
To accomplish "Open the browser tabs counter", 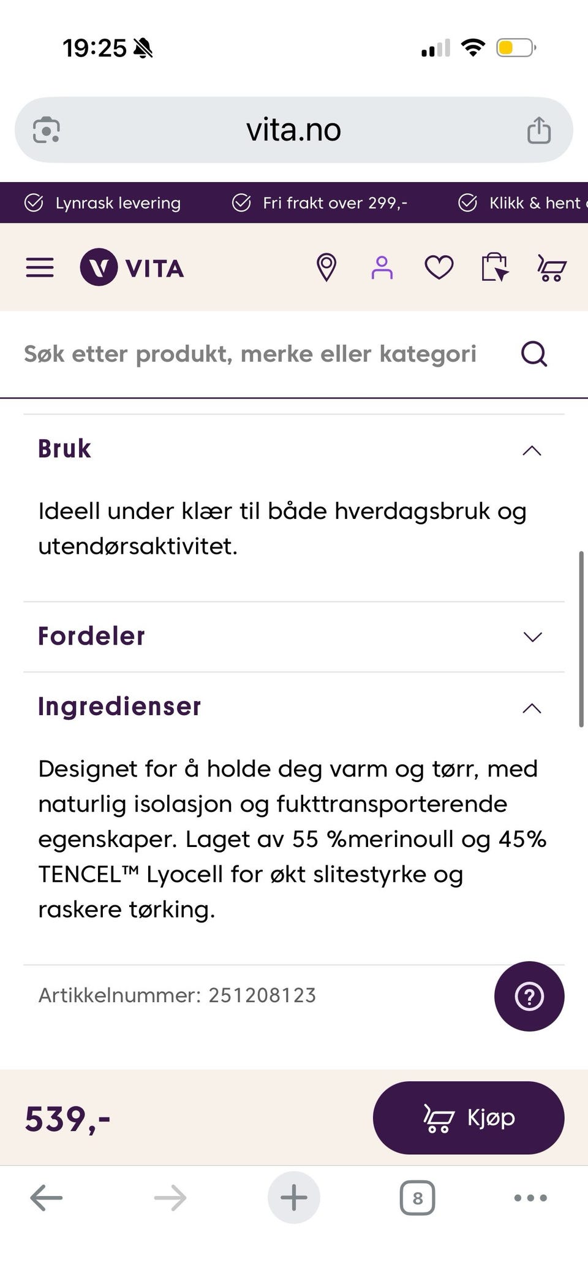I will coord(418,1198).
